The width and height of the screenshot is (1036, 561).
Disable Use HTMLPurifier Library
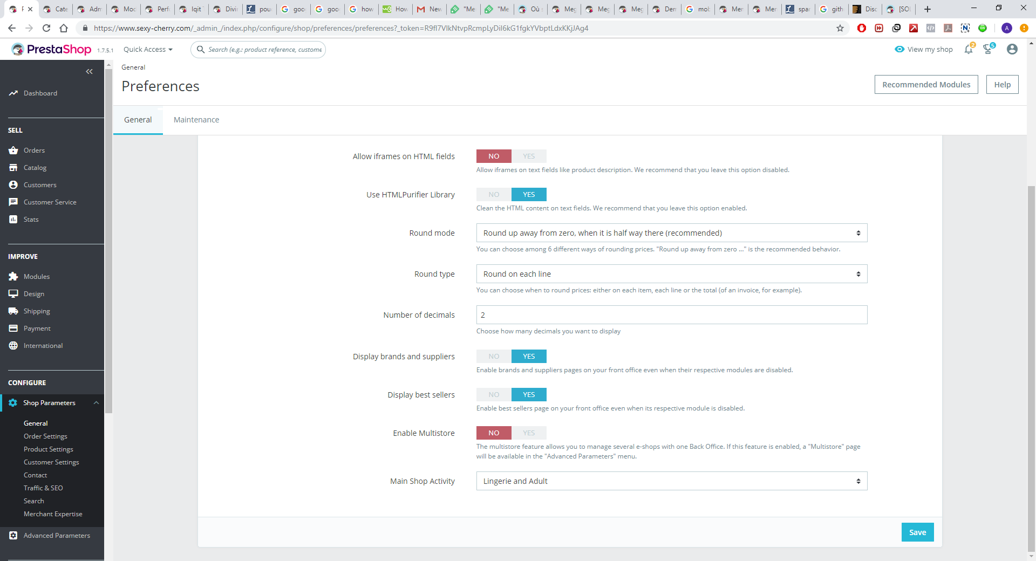[494, 195]
